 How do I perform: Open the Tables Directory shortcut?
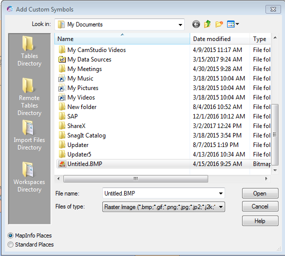point(29,51)
